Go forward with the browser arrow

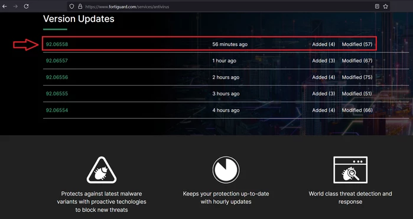pyautogui.click(x=15, y=6)
